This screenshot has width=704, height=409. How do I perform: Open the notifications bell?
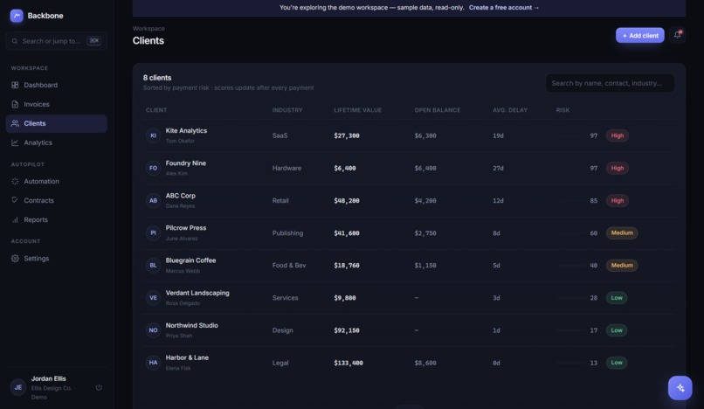[678, 35]
